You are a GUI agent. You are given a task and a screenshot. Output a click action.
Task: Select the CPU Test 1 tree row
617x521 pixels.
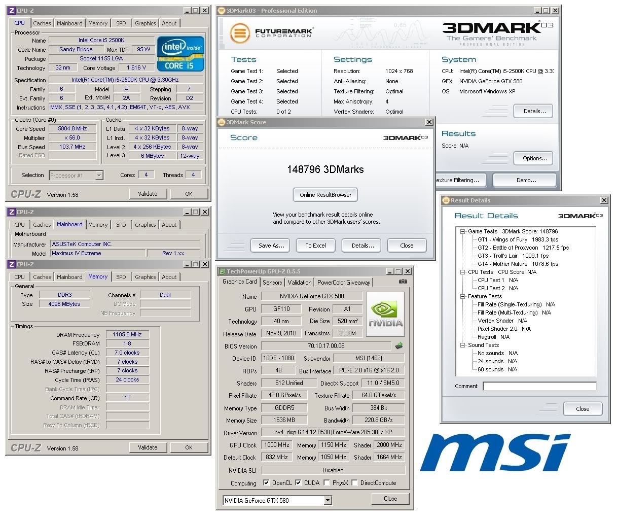(x=498, y=280)
